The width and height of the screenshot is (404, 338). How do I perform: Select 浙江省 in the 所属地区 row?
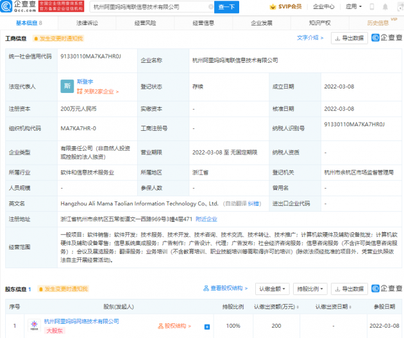pyautogui.click(x=200, y=173)
